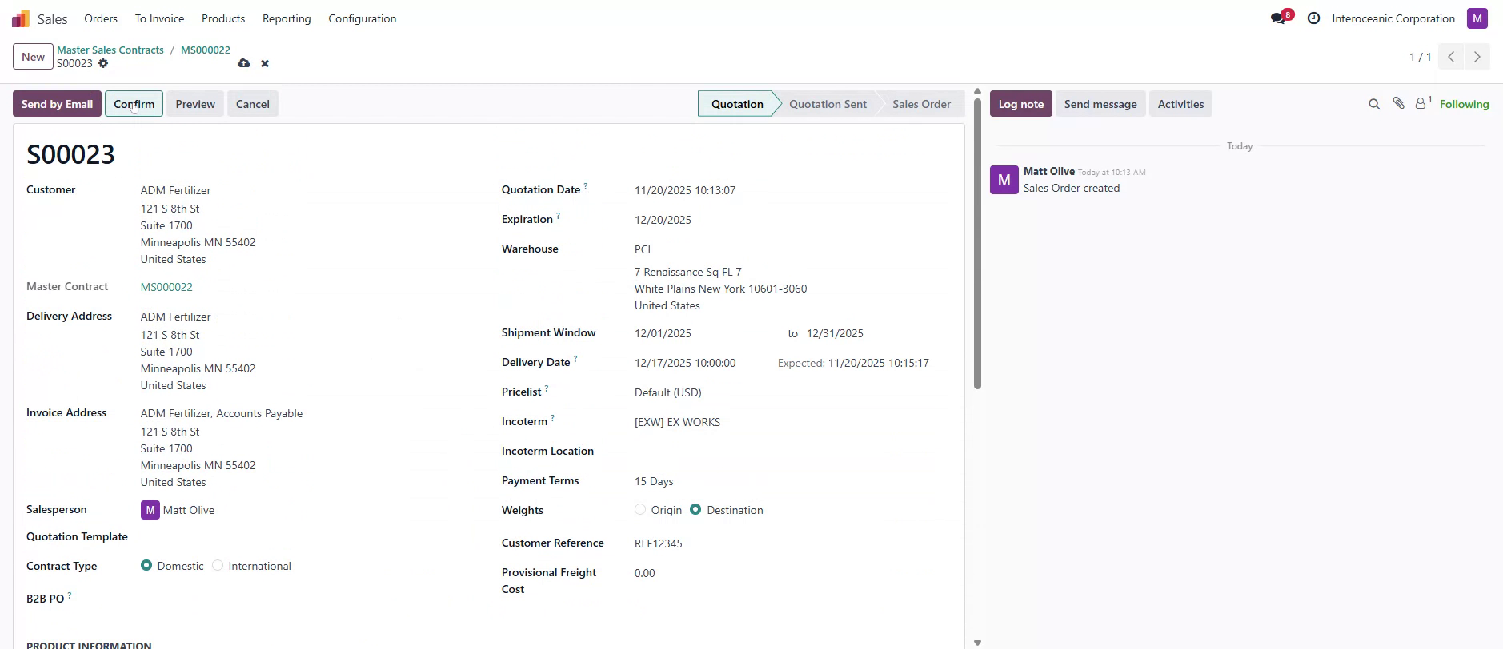Cancel the quotation
Viewport: 1503px width, 649px height.
coord(253,104)
